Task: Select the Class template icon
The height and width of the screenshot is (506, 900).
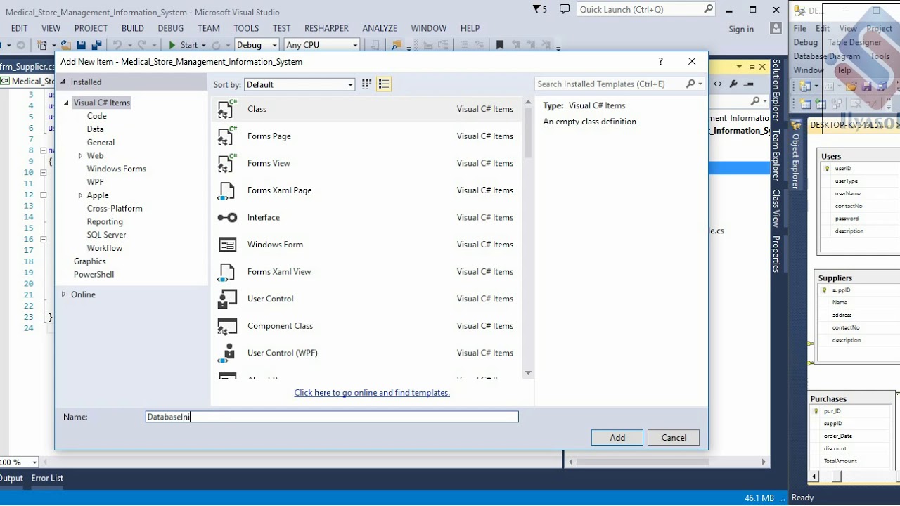Action: pos(227,109)
